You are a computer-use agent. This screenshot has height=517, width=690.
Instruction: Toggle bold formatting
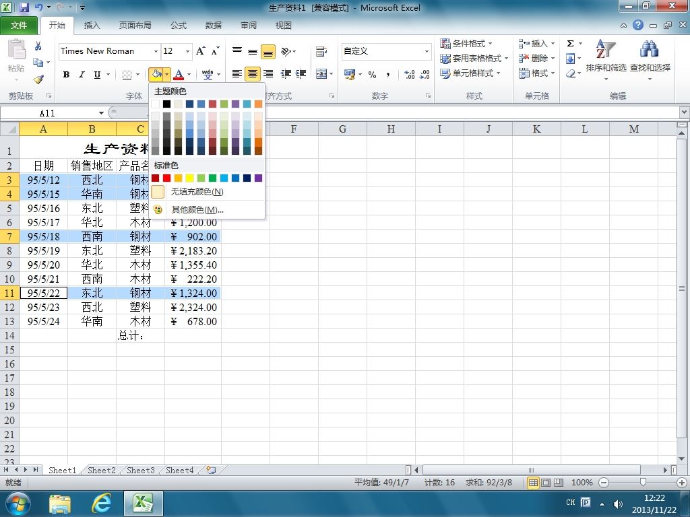[66, 75]
